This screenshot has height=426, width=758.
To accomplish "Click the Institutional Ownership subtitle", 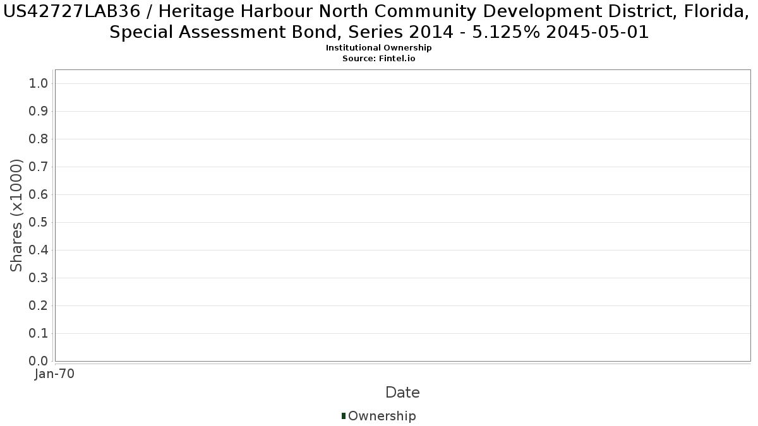I will click(379, 48).
